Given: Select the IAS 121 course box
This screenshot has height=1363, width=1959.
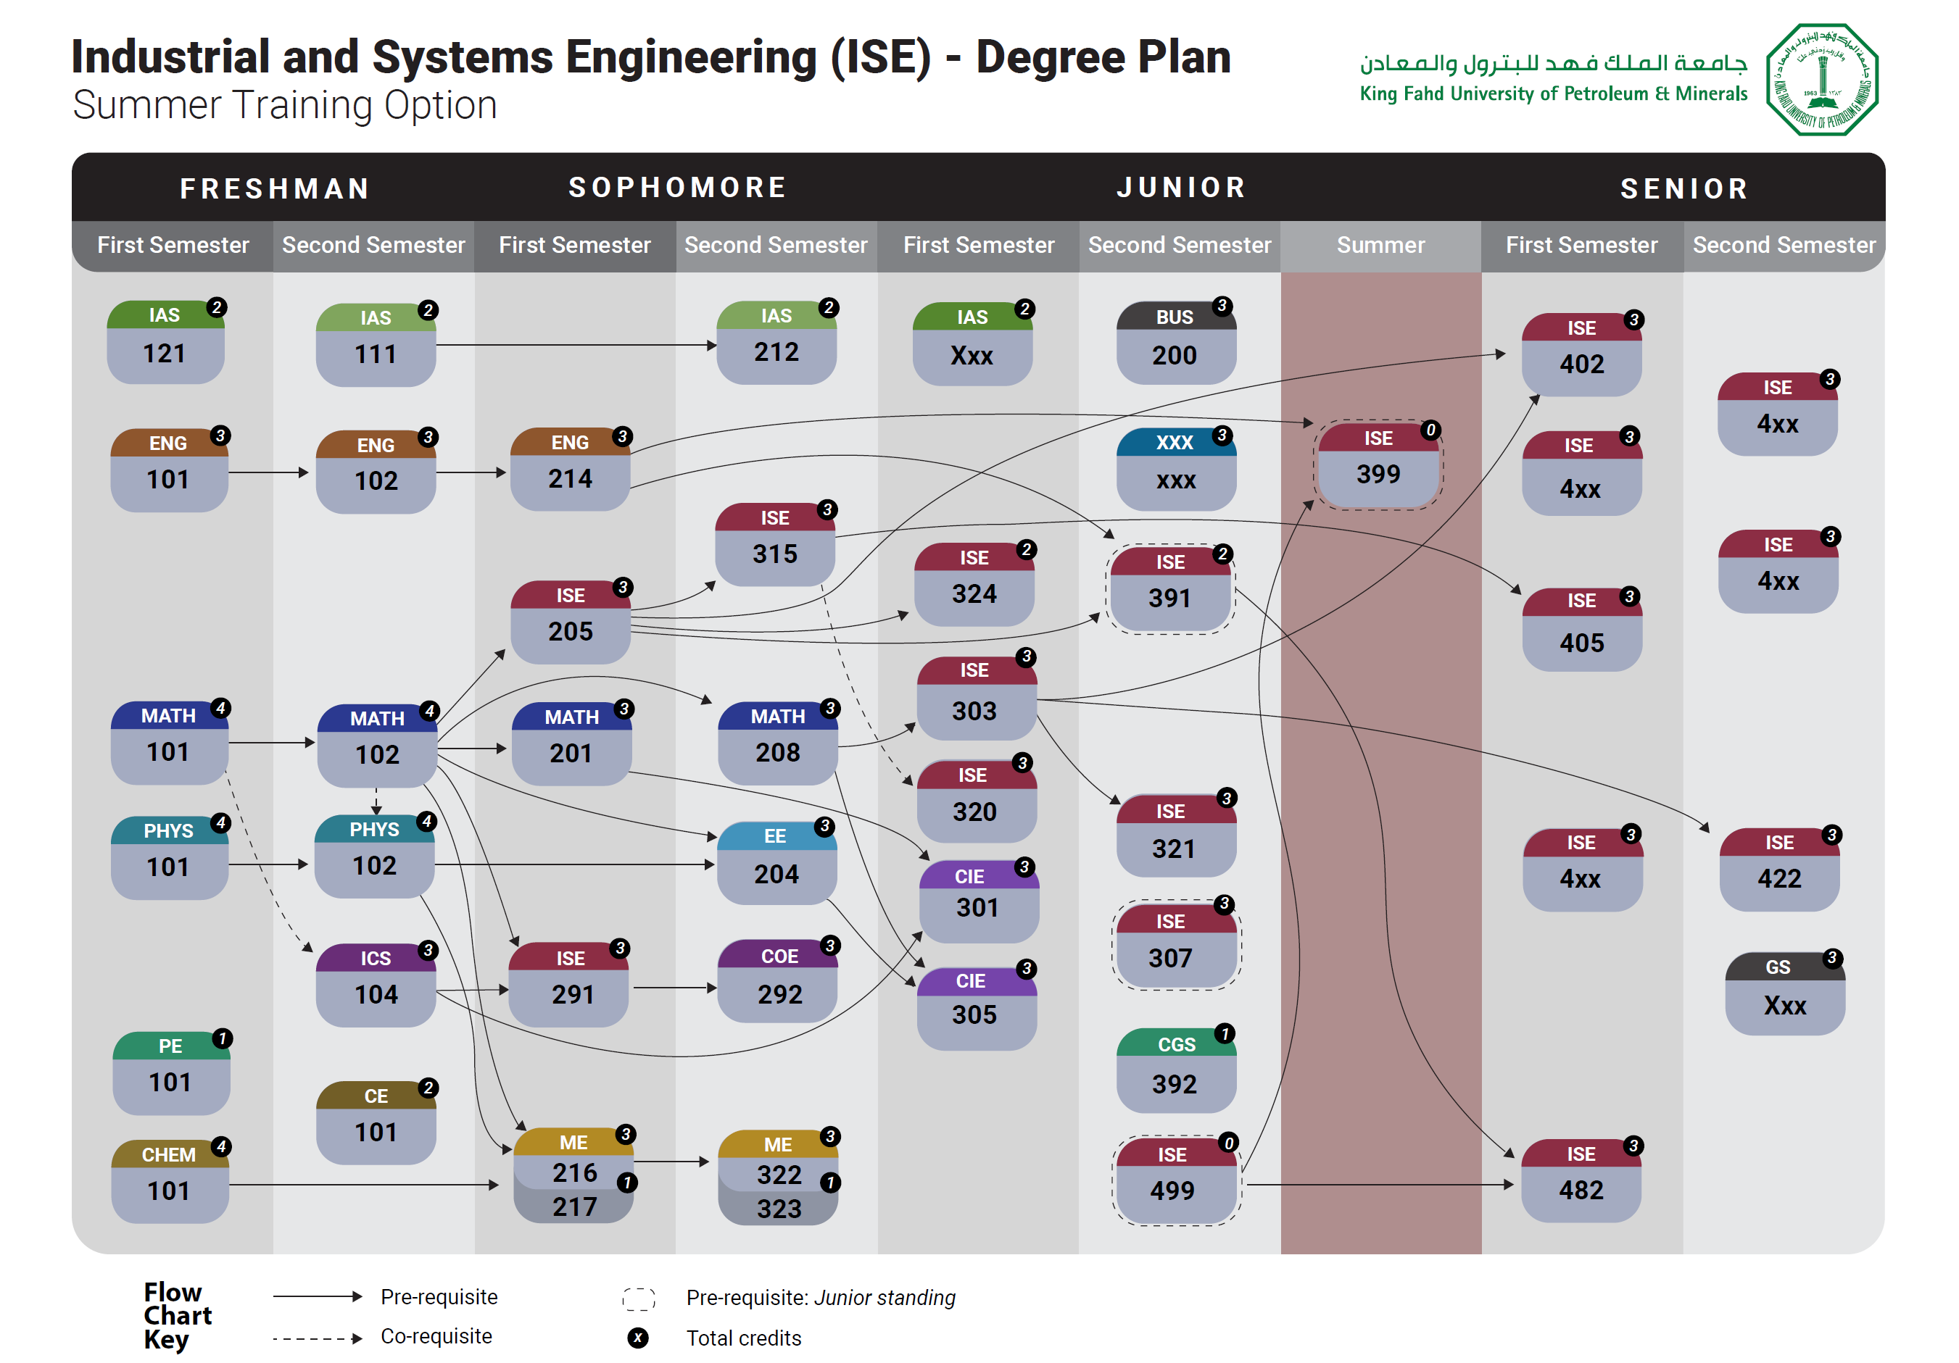Looking at the screenshot, I should click(x=165, y=341).
